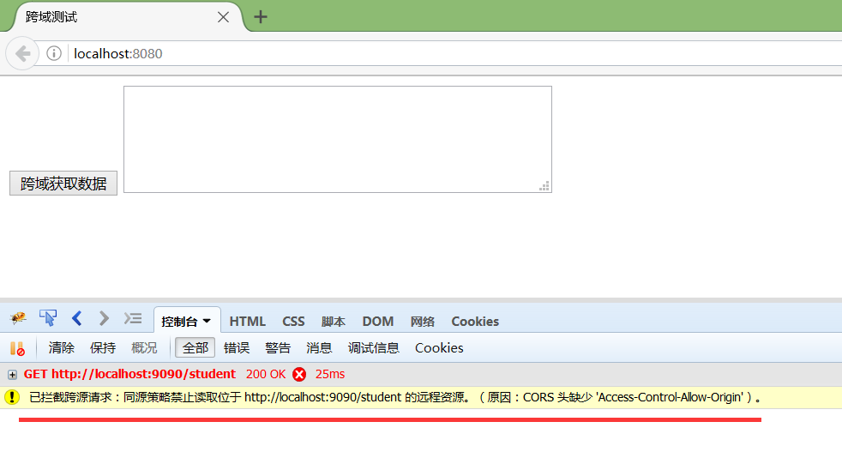Click inside the large text area
The height and width of the screenshot is (470, 842).
pos(338,139)
